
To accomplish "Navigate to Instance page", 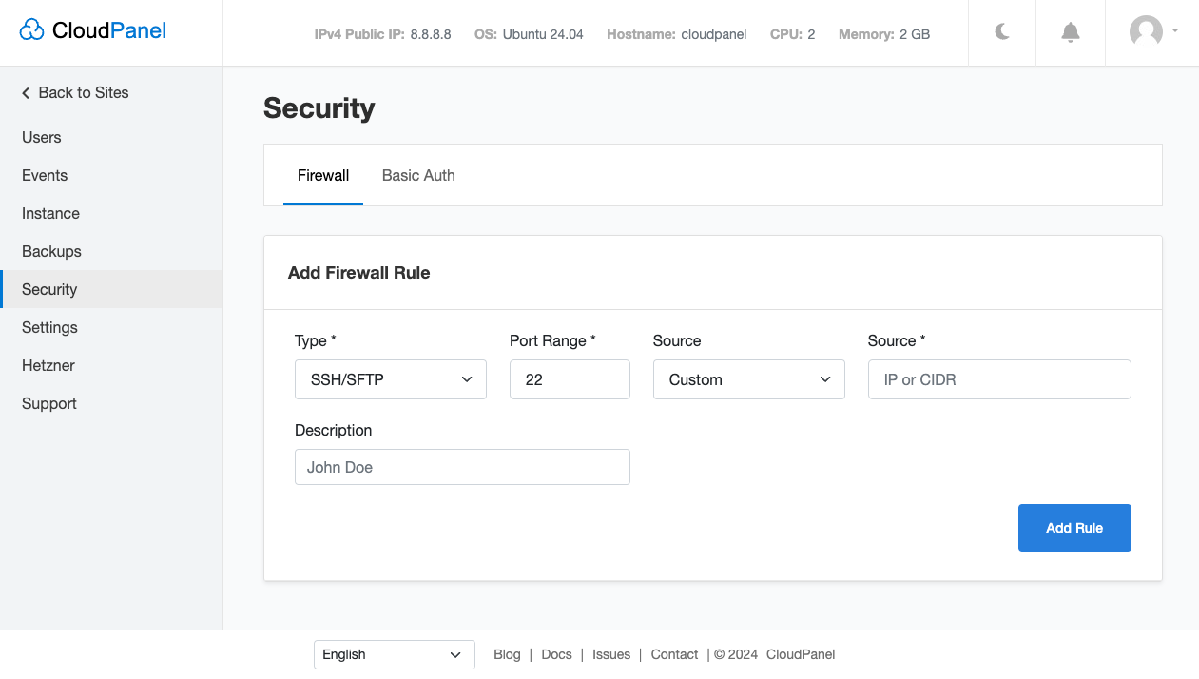I will pyautogui.click(x=50, y=213).
